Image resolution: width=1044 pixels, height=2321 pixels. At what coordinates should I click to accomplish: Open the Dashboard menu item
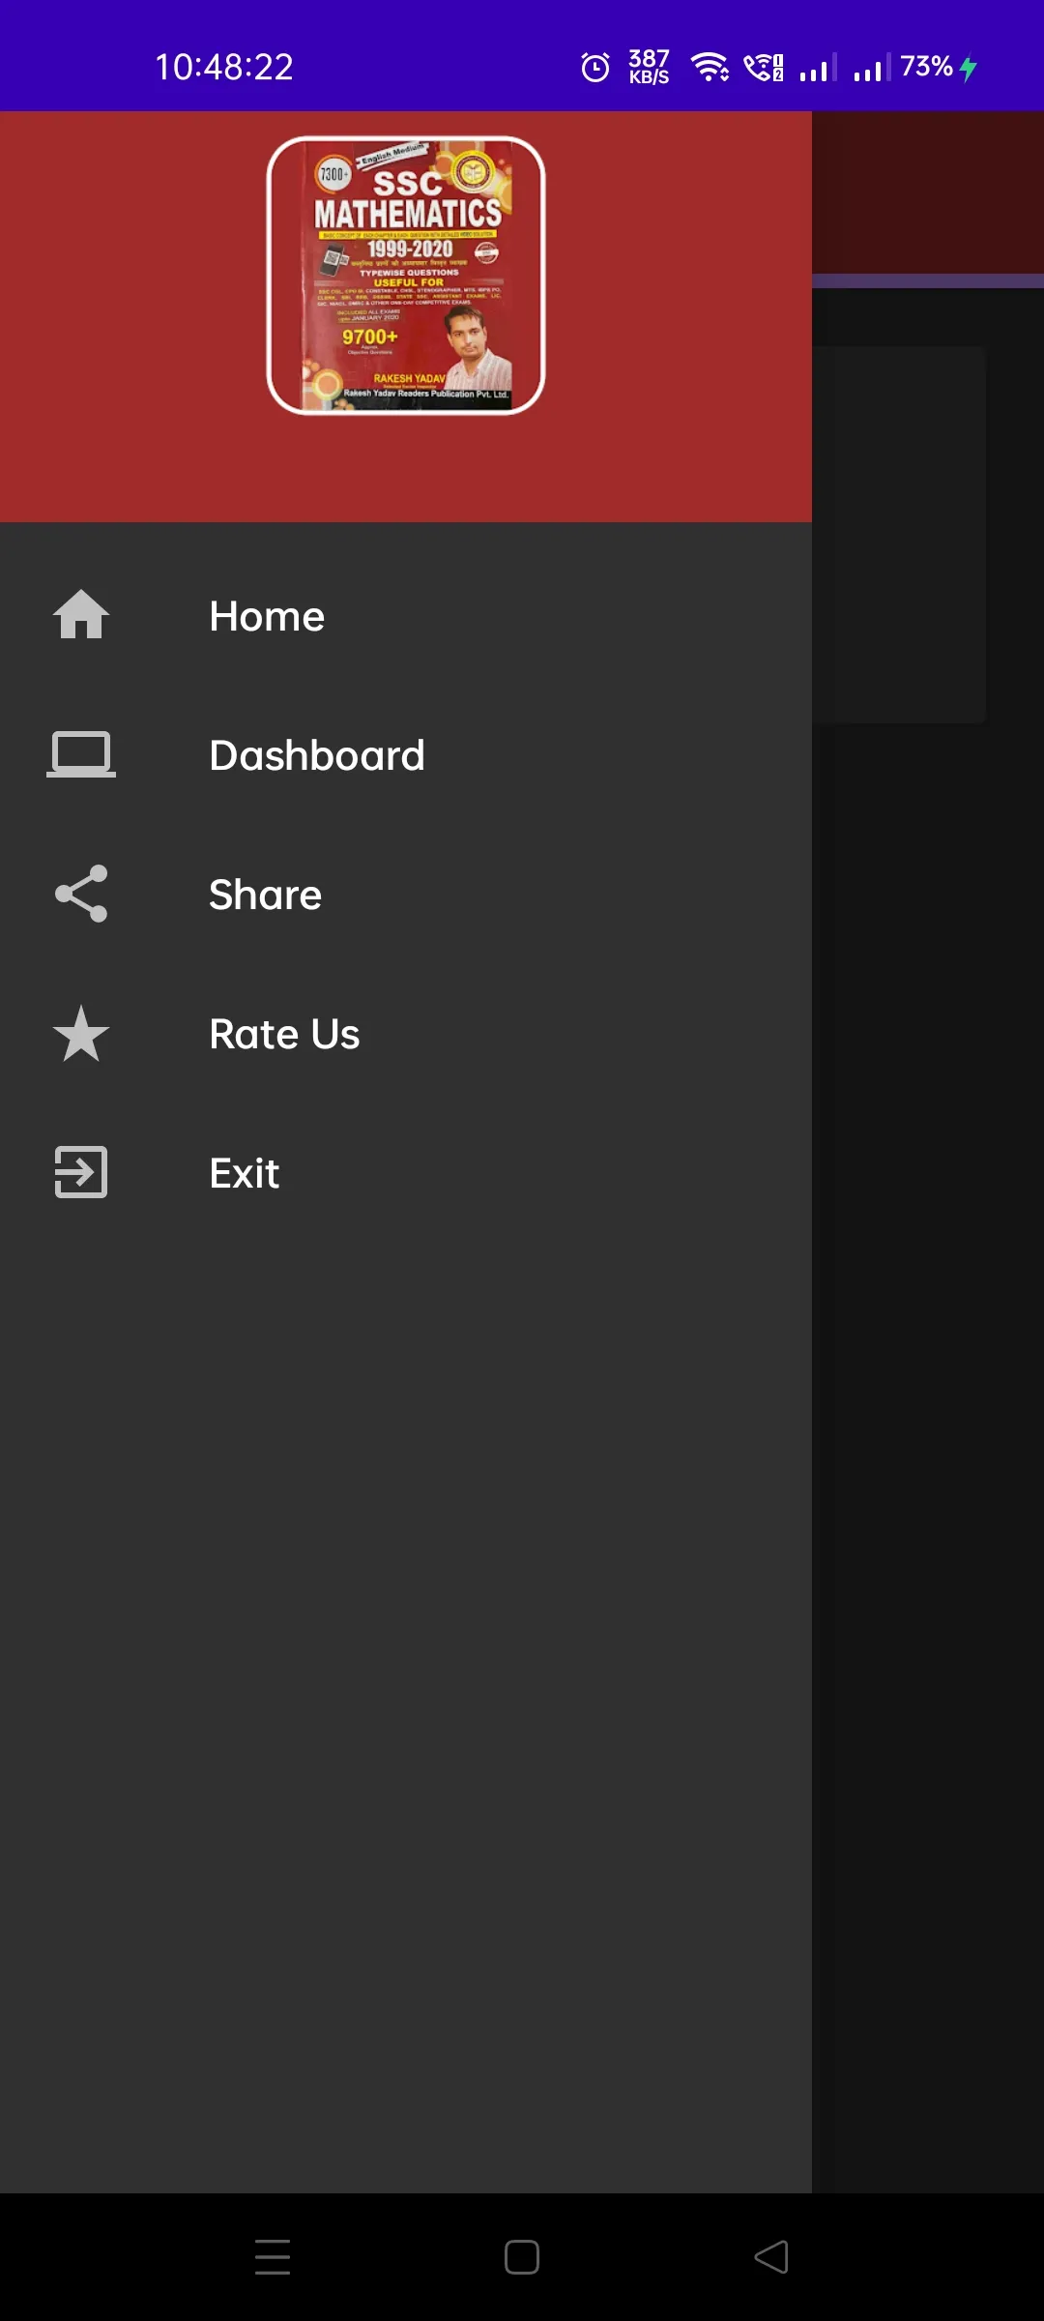pos(406,755)
